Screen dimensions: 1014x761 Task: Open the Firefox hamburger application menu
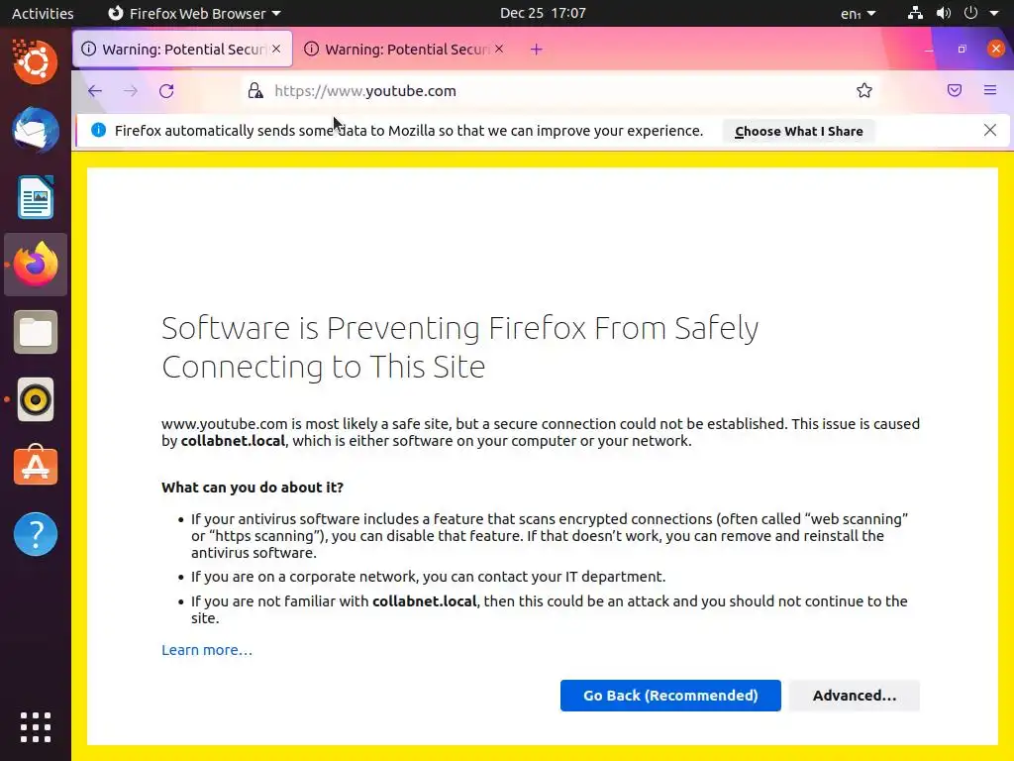(x=989, y=91)
